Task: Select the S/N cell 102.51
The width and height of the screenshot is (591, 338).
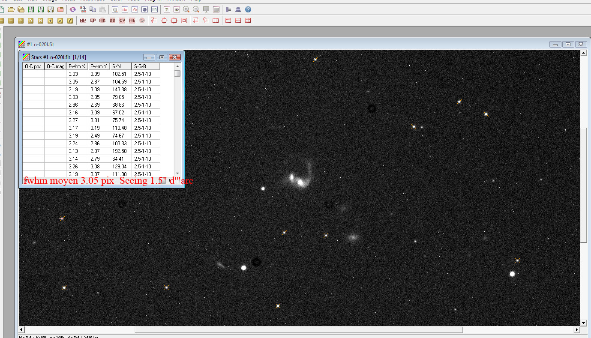Action: [x=121, y=74]
